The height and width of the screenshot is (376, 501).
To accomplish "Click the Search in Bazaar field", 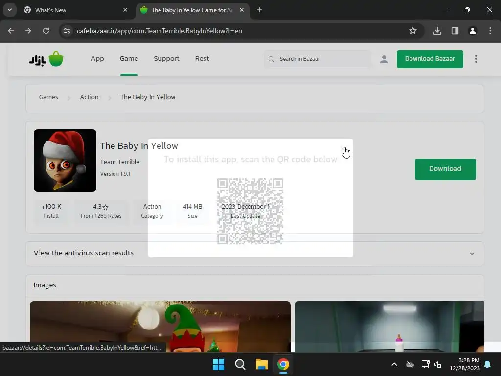I will 317,59.
